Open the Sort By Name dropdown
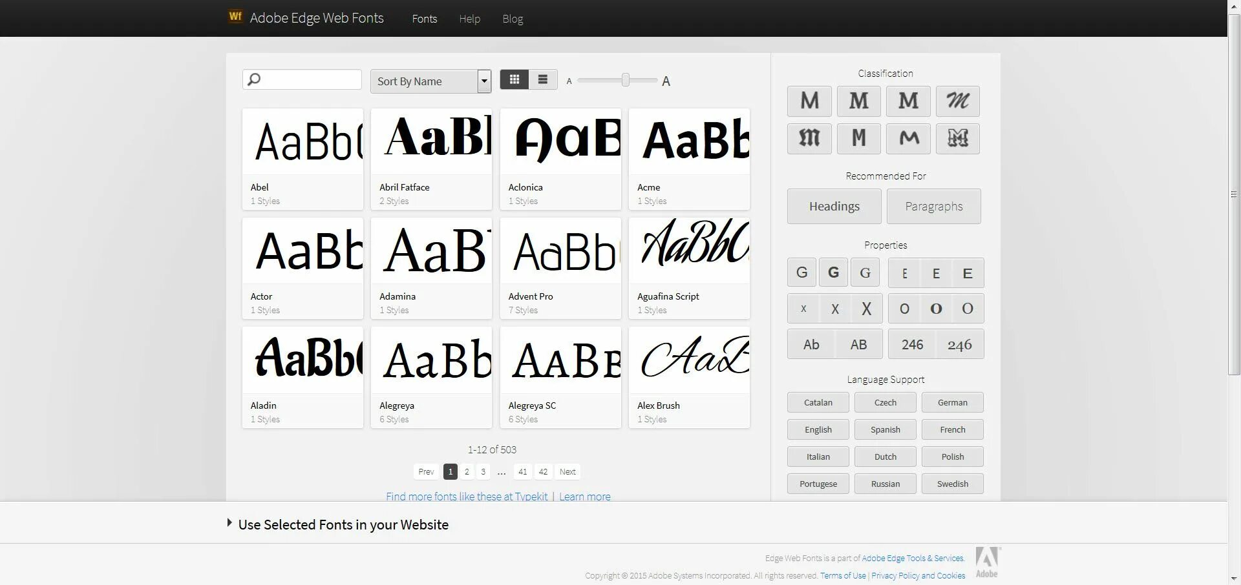1241x585 pixels. pyautogui.click(x=430, y=81)
